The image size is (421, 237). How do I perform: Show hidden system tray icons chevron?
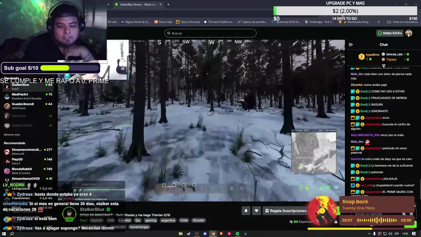pos(369,234)
